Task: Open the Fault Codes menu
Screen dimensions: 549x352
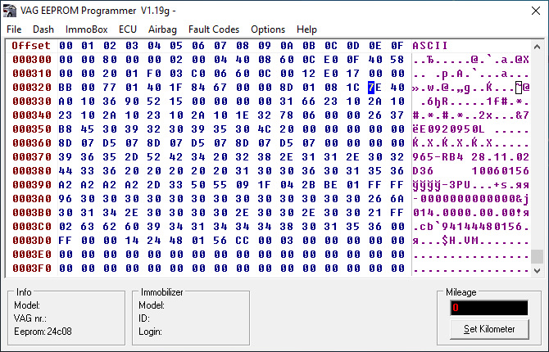Action: (214, 29)
